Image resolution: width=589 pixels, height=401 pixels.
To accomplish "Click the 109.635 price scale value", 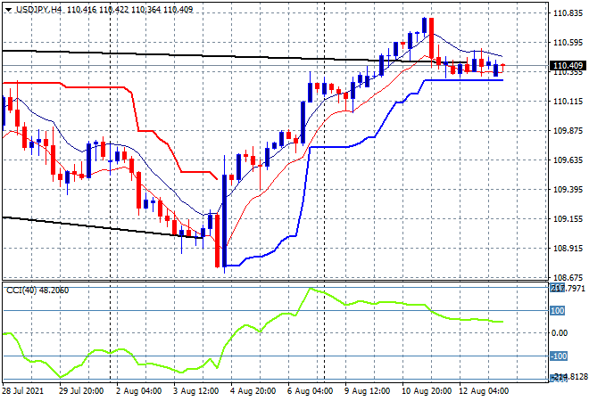I will tap(568, 160).
